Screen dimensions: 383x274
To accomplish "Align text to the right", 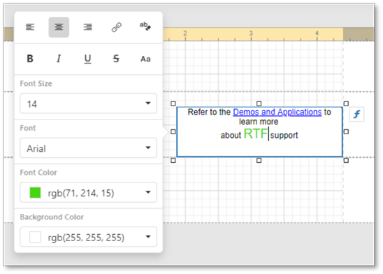I will [x=87, y=27].
